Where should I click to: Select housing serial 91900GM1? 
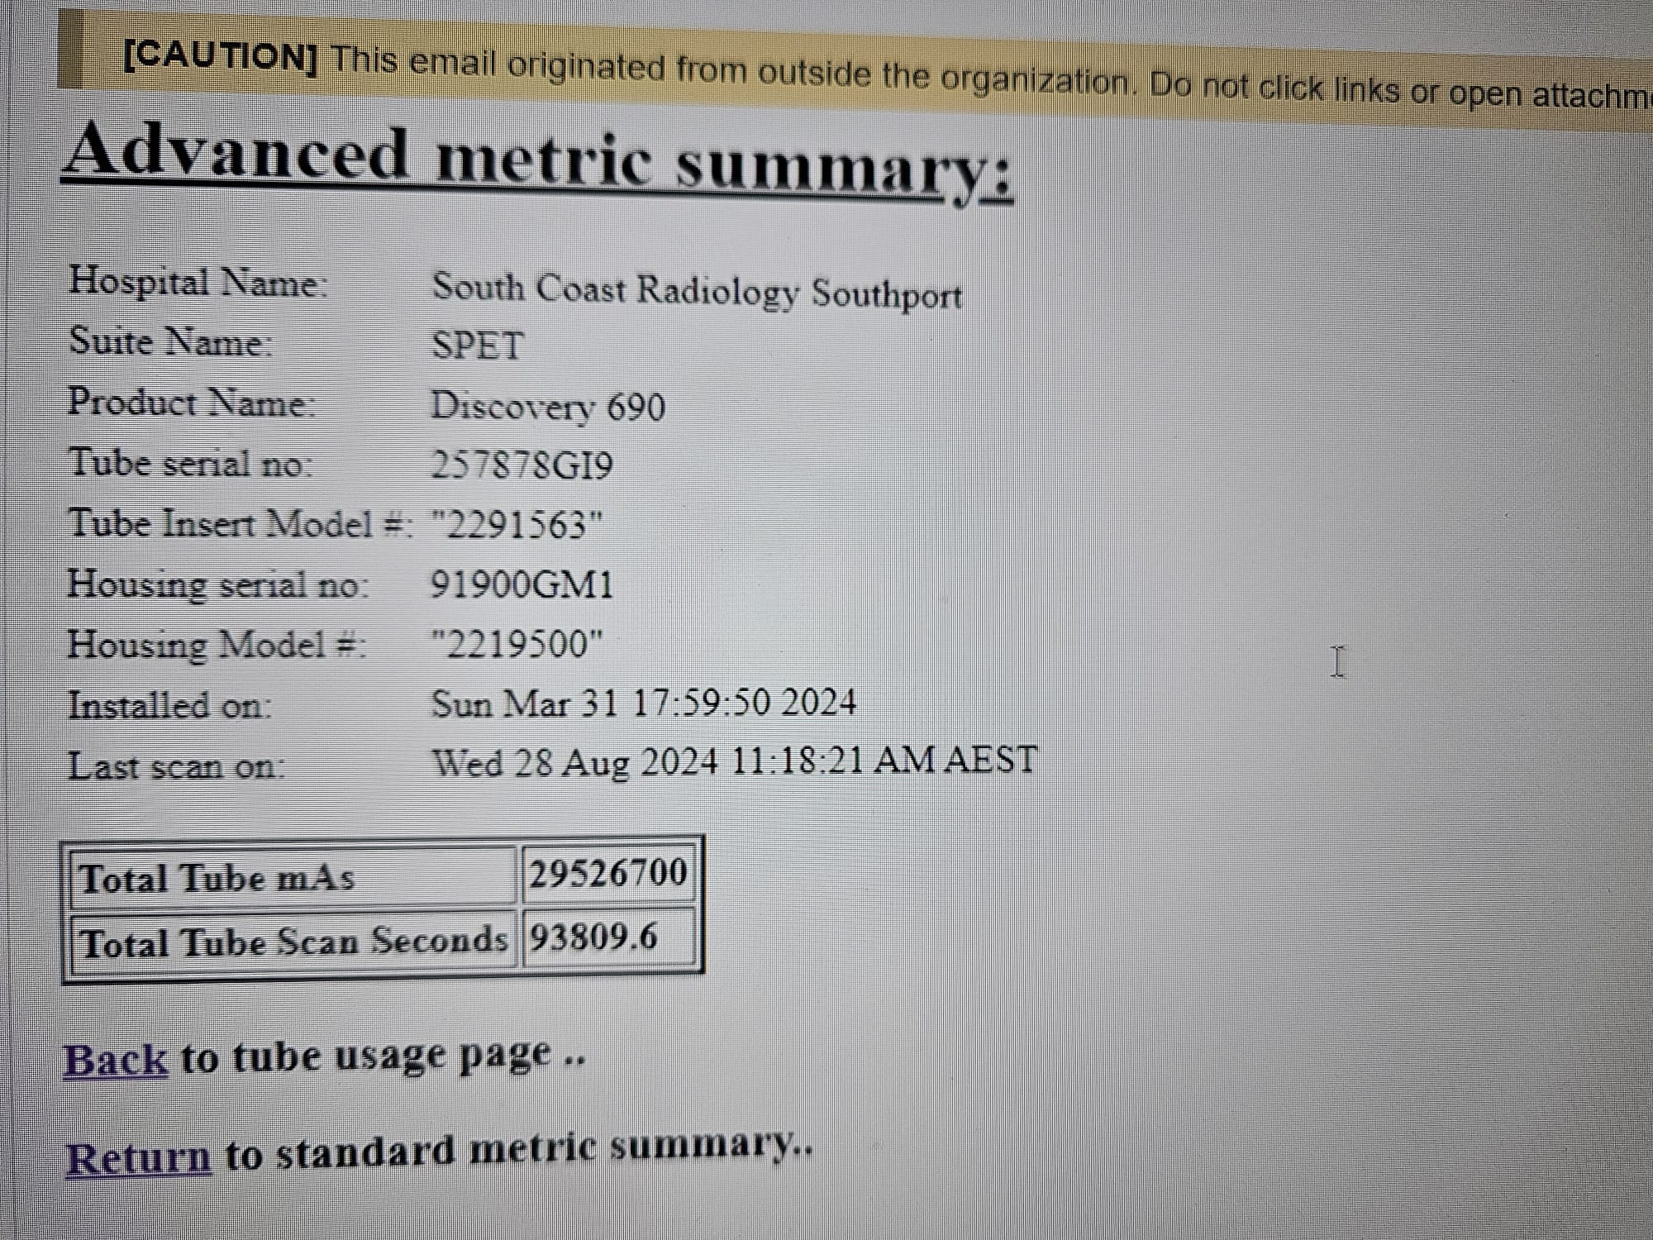522,585
